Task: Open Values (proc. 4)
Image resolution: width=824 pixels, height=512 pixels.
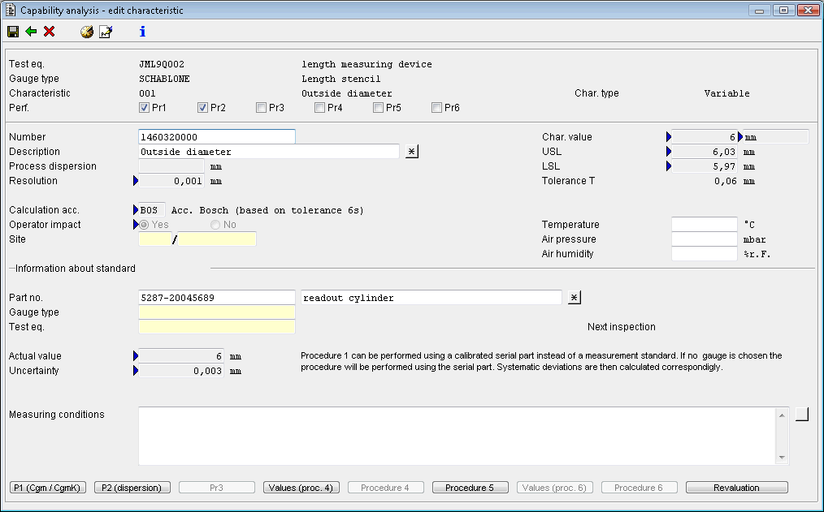Action: (301, 488)
